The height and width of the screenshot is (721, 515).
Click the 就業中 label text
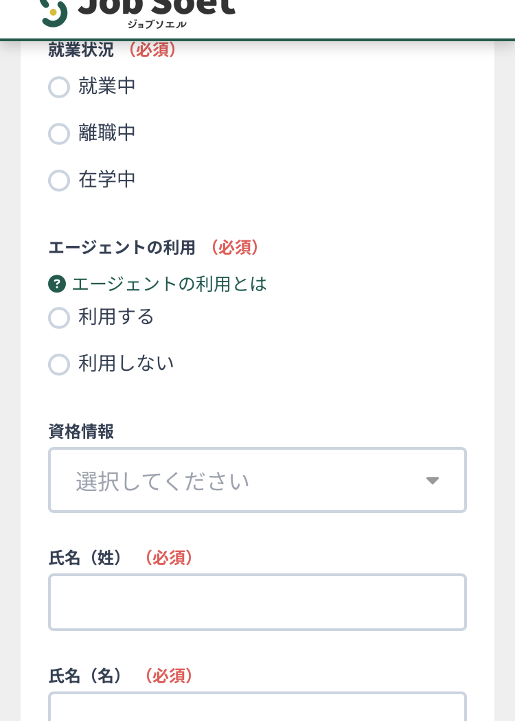(106, 87)
